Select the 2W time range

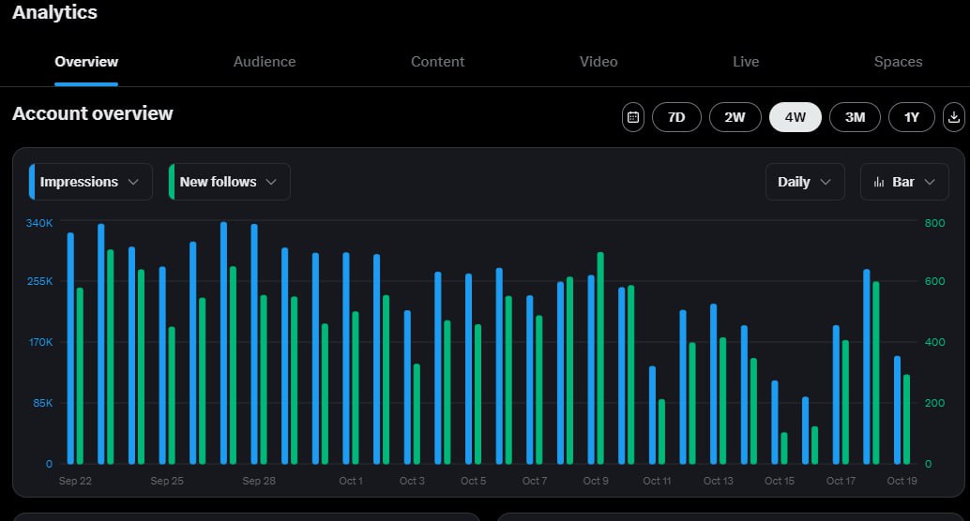pyautogui.click(x=735, y=117)
